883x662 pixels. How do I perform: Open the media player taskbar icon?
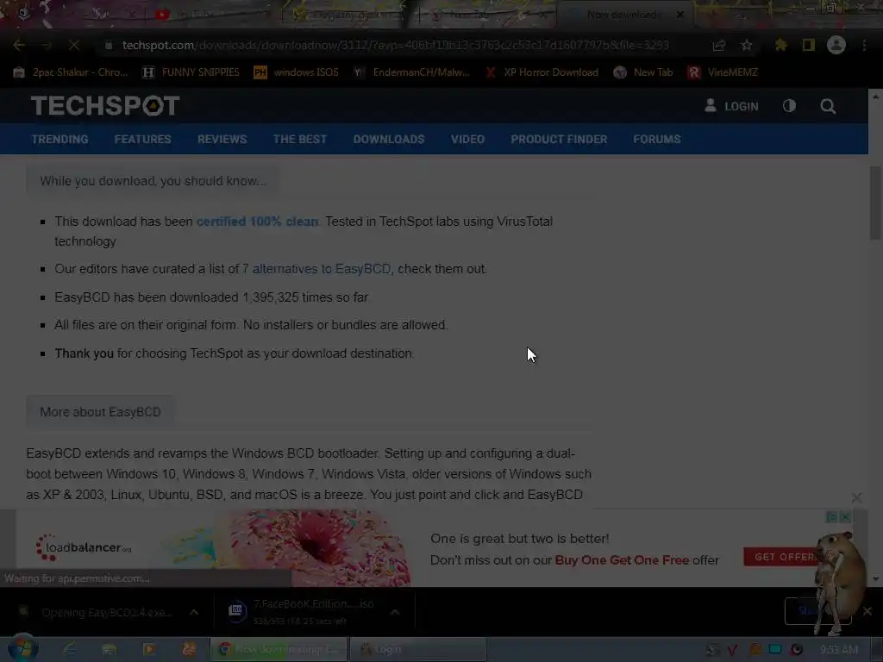pos(149,649)
